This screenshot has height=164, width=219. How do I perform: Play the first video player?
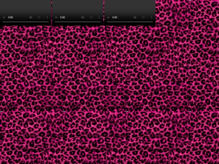point(4,17)
